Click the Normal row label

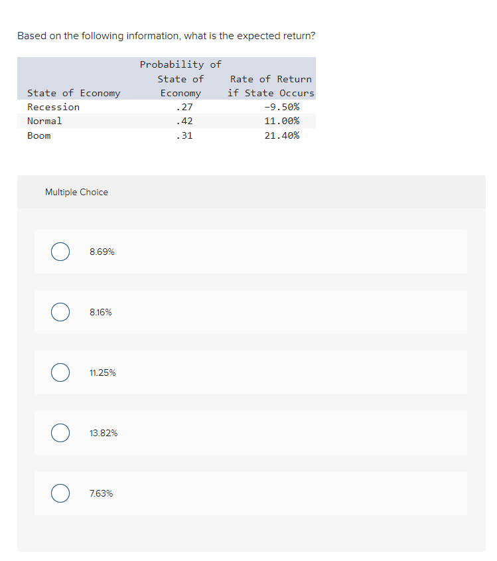[44, 121]
